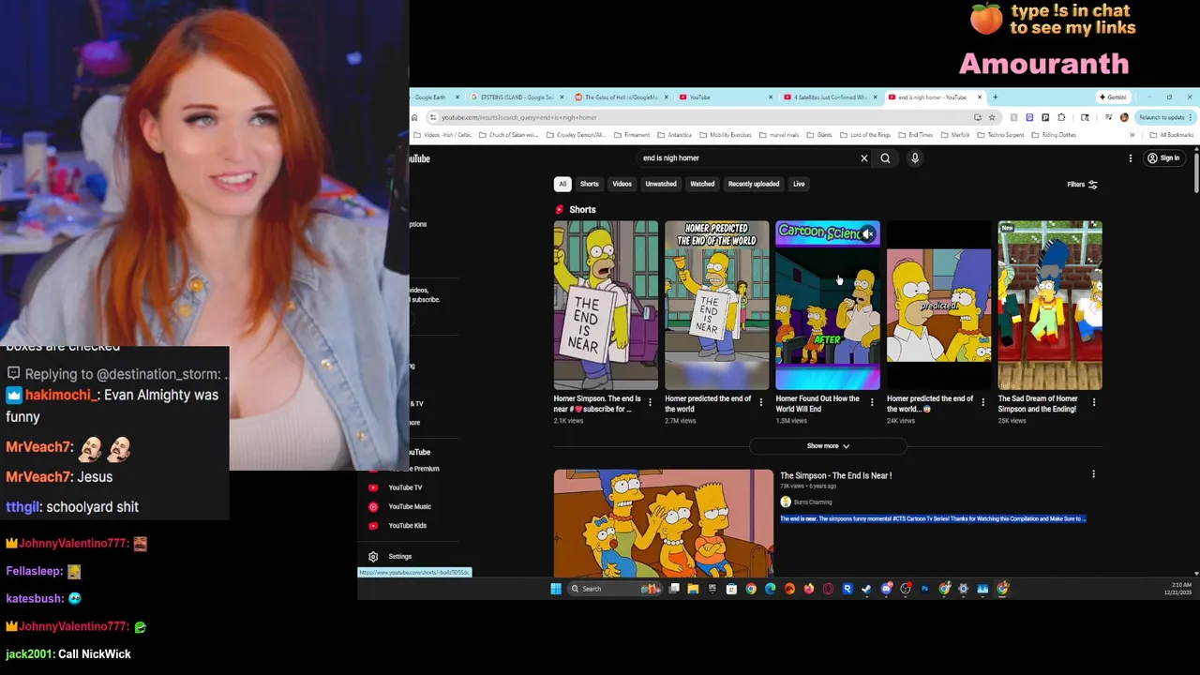The height and width of the screenshot is (675, 1200).
Task: Open the Lord of the Rings bookmark folder
Action: click(863, 135)
